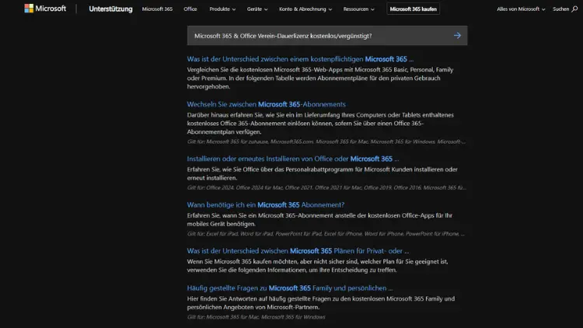Open result about kostenpflichtigen Microsoft 365 Unterschied
This screenshot has width=583, height=328.
coord(300,59)
